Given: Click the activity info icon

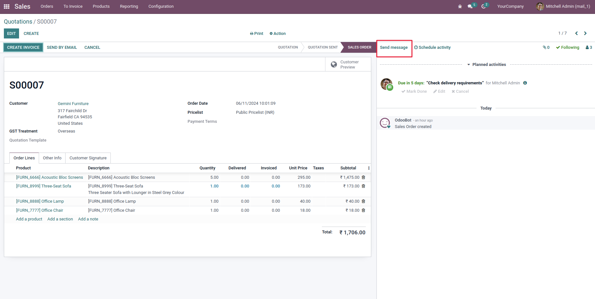Looking at the screenshot, I should (x=525, y=83).
